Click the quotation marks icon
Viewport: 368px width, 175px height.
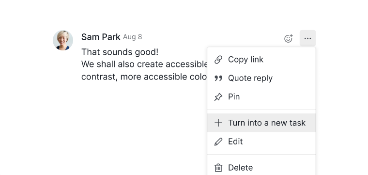(x=218, y=78)
